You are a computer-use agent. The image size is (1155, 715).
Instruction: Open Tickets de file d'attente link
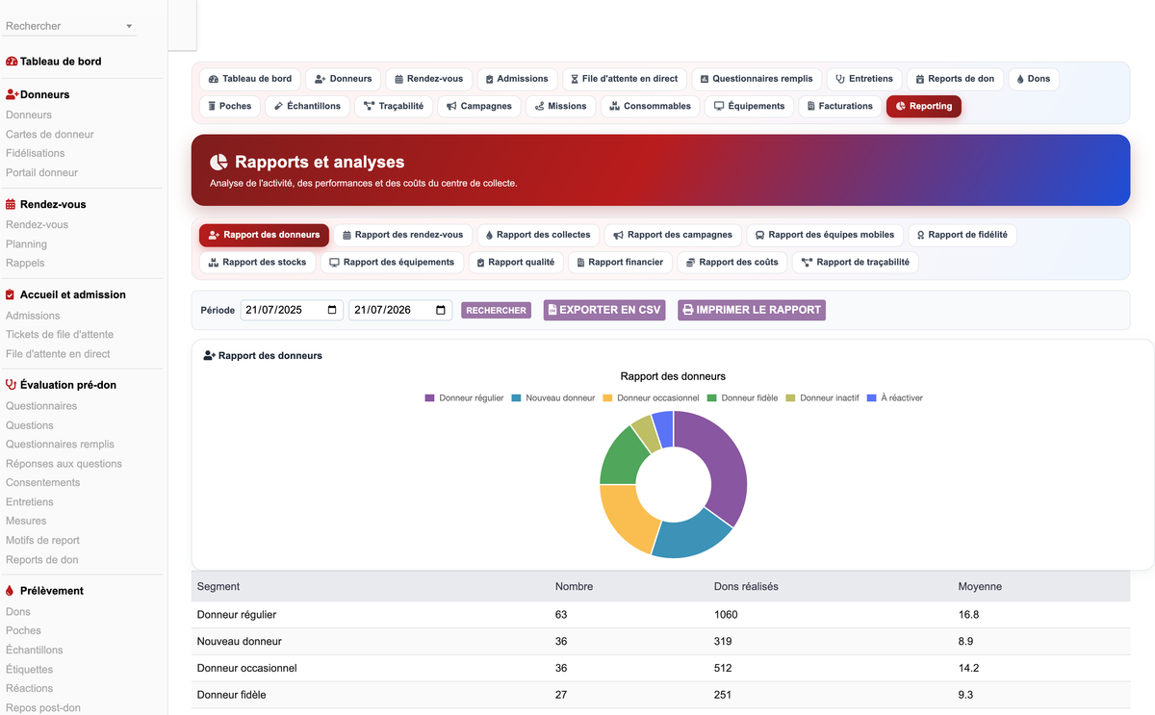[60, 335]
